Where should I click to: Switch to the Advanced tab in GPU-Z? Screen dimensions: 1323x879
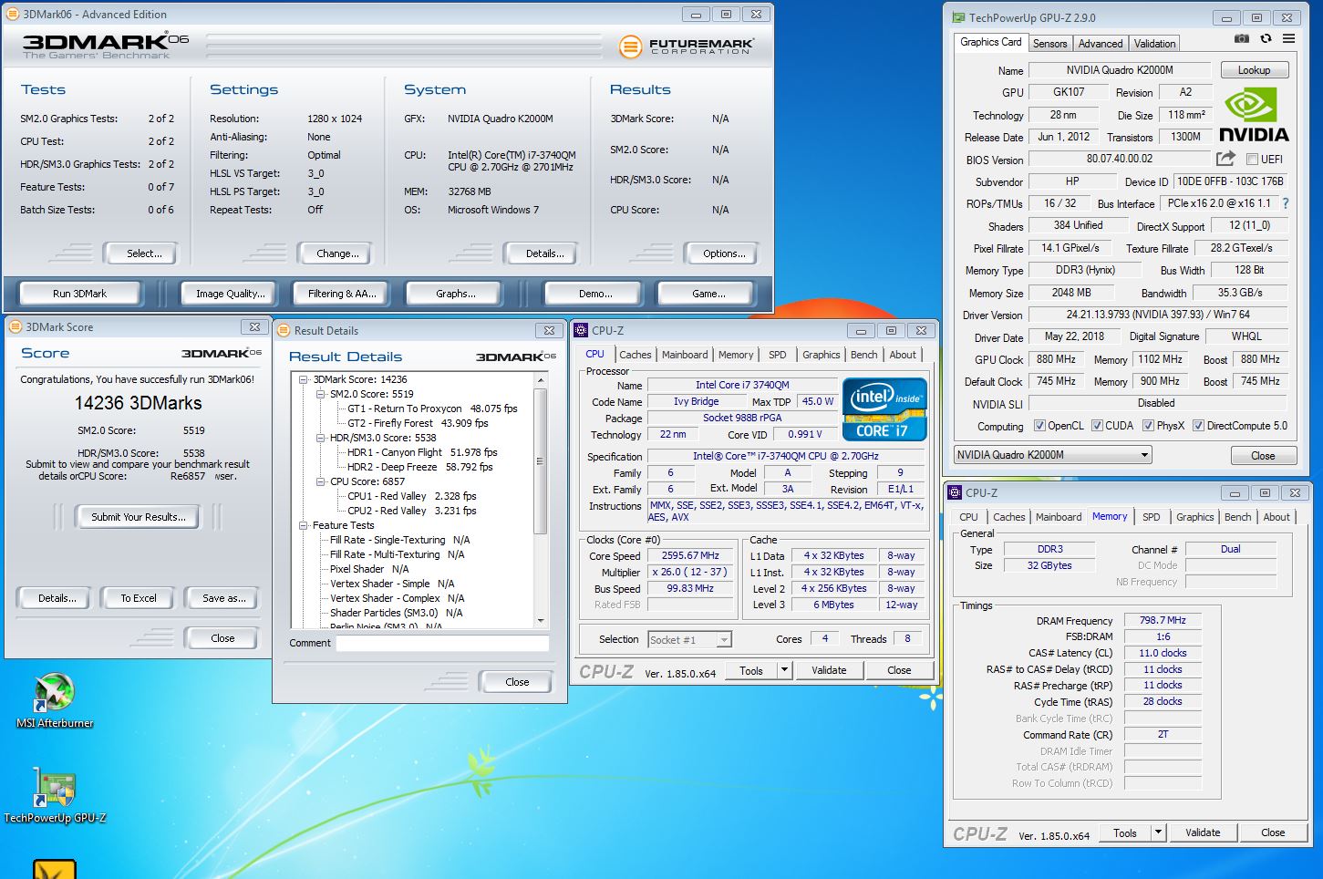point(1101,44)
